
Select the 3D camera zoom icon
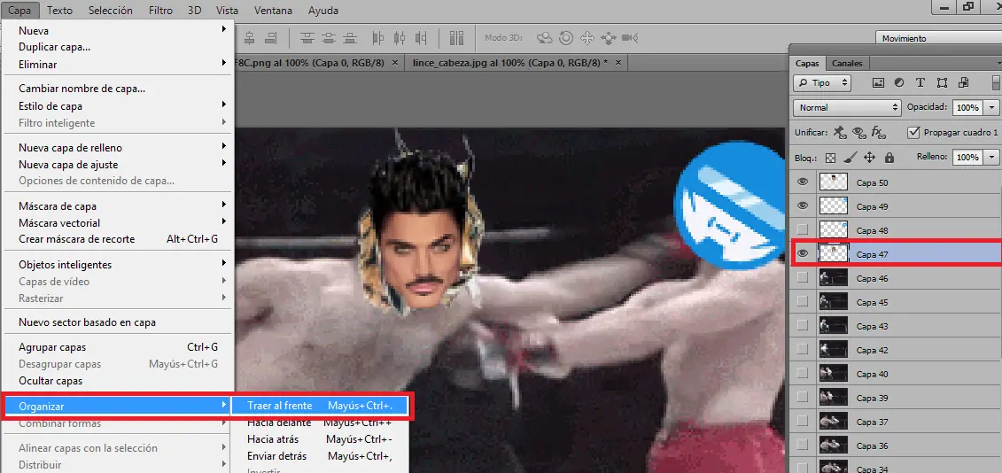pos(630,38)
